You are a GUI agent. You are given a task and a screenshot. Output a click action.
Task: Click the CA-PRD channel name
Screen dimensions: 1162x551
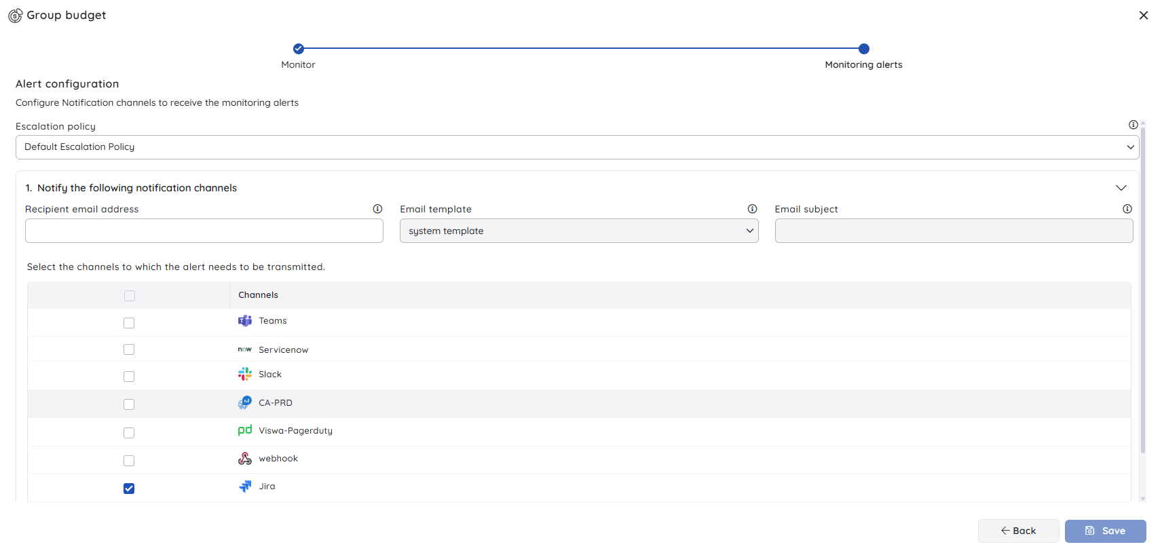tap(276, 403)
